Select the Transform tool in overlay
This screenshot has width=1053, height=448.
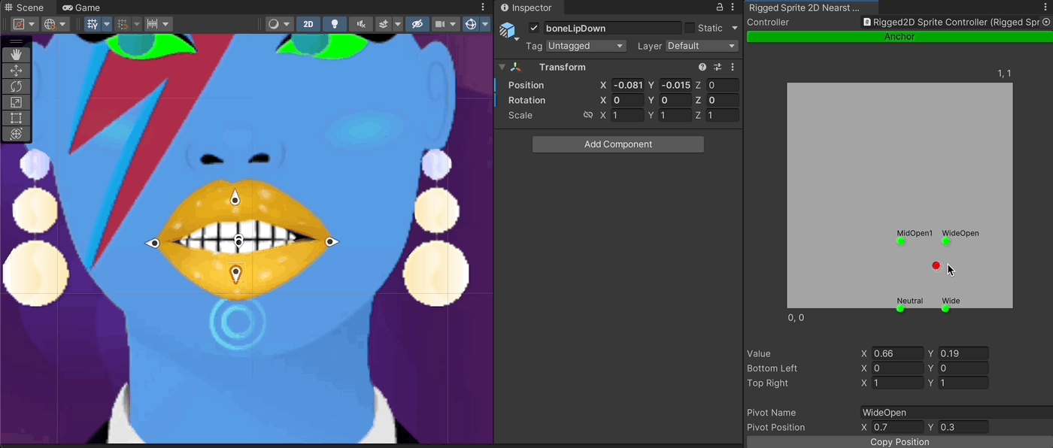click(x=16, y=134)
